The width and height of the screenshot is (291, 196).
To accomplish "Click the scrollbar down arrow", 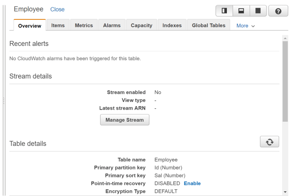I will [x=286, y=192].
